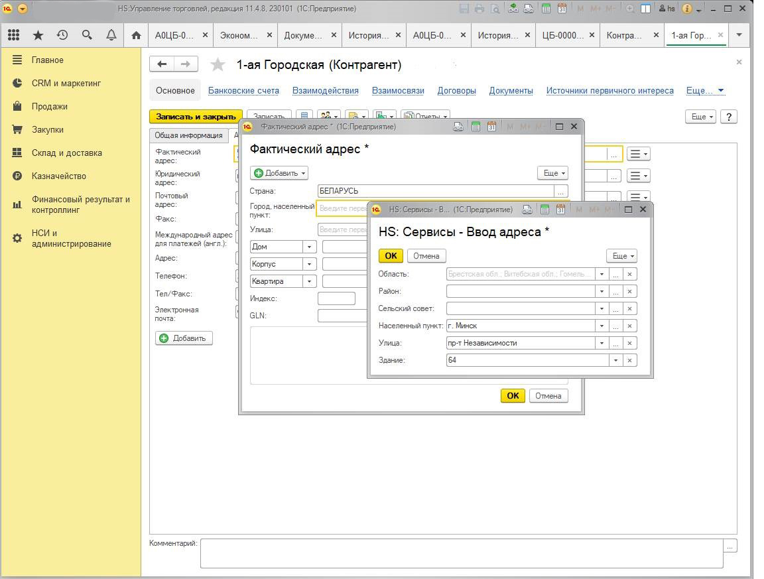764x579 pixels.
Task: Open the History clock icon
Action: 62,35
